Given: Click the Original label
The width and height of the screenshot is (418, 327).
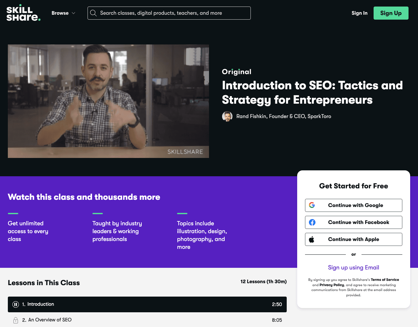Looking at the screenshot, I should (237, 72).
